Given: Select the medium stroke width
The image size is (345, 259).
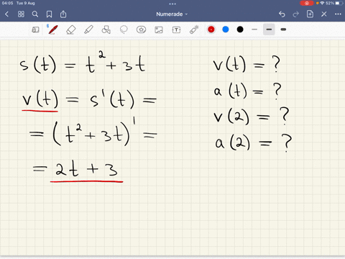Looking at the screenshot, I should coord(269,29).
